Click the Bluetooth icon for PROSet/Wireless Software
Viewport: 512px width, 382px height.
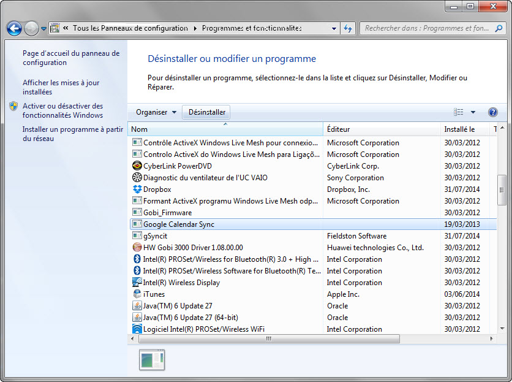[137, 271]
